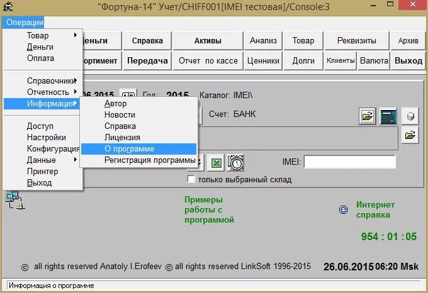This screenshot has width=428, height=293.
Task: Open the alarm clock icon button
Action: coord(235,163)
